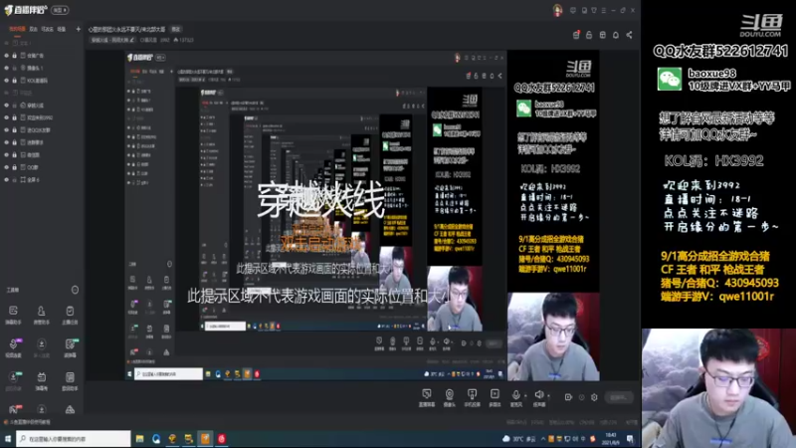Click the bell notification icon at top right

tap(616, 35)
